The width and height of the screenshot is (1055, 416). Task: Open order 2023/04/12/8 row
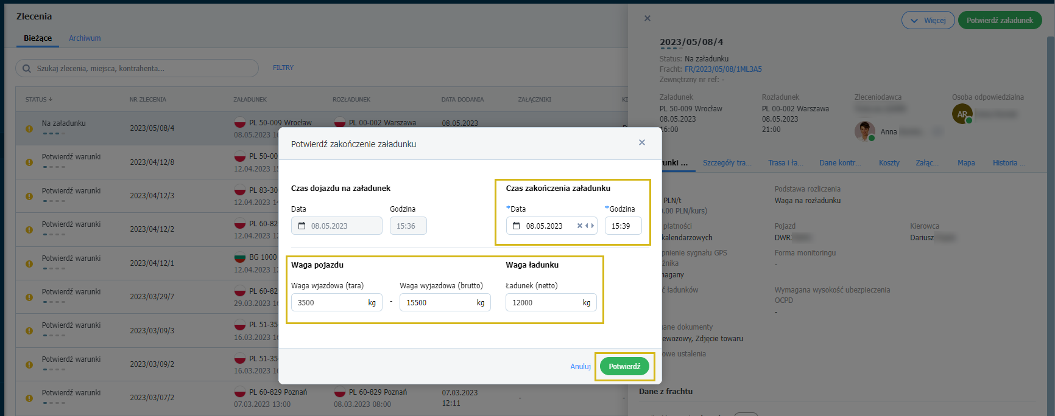[x=152, y=162]
